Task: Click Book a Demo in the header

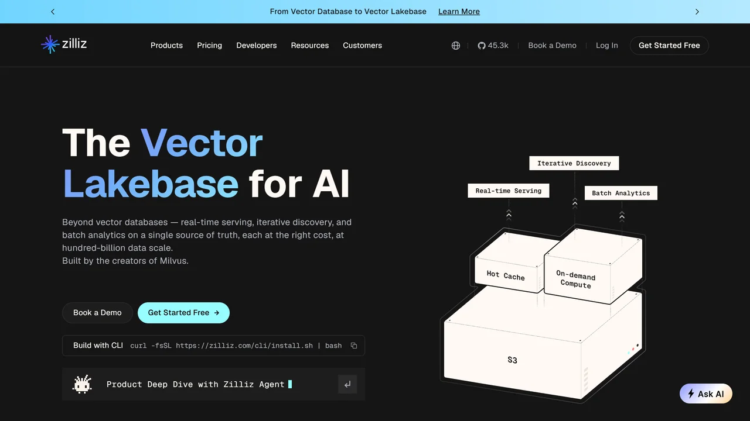Action: [x=552, y=46]
